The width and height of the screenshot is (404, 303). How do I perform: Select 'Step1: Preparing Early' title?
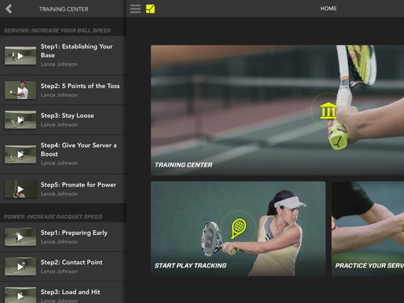(74, 233)
